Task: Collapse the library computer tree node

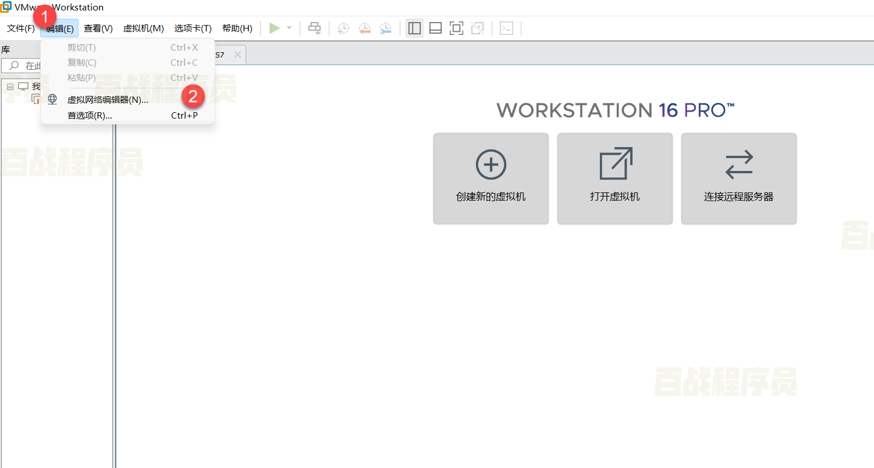Action: [10, 87]
